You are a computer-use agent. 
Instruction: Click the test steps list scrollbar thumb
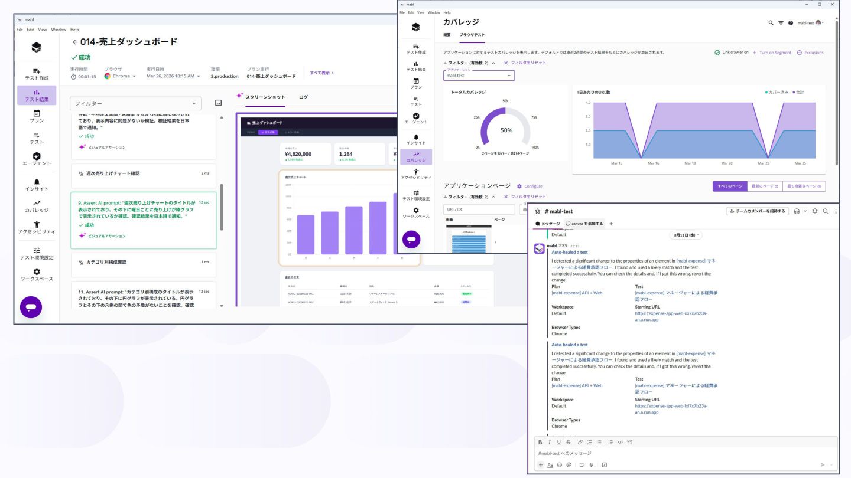[222, 207]
